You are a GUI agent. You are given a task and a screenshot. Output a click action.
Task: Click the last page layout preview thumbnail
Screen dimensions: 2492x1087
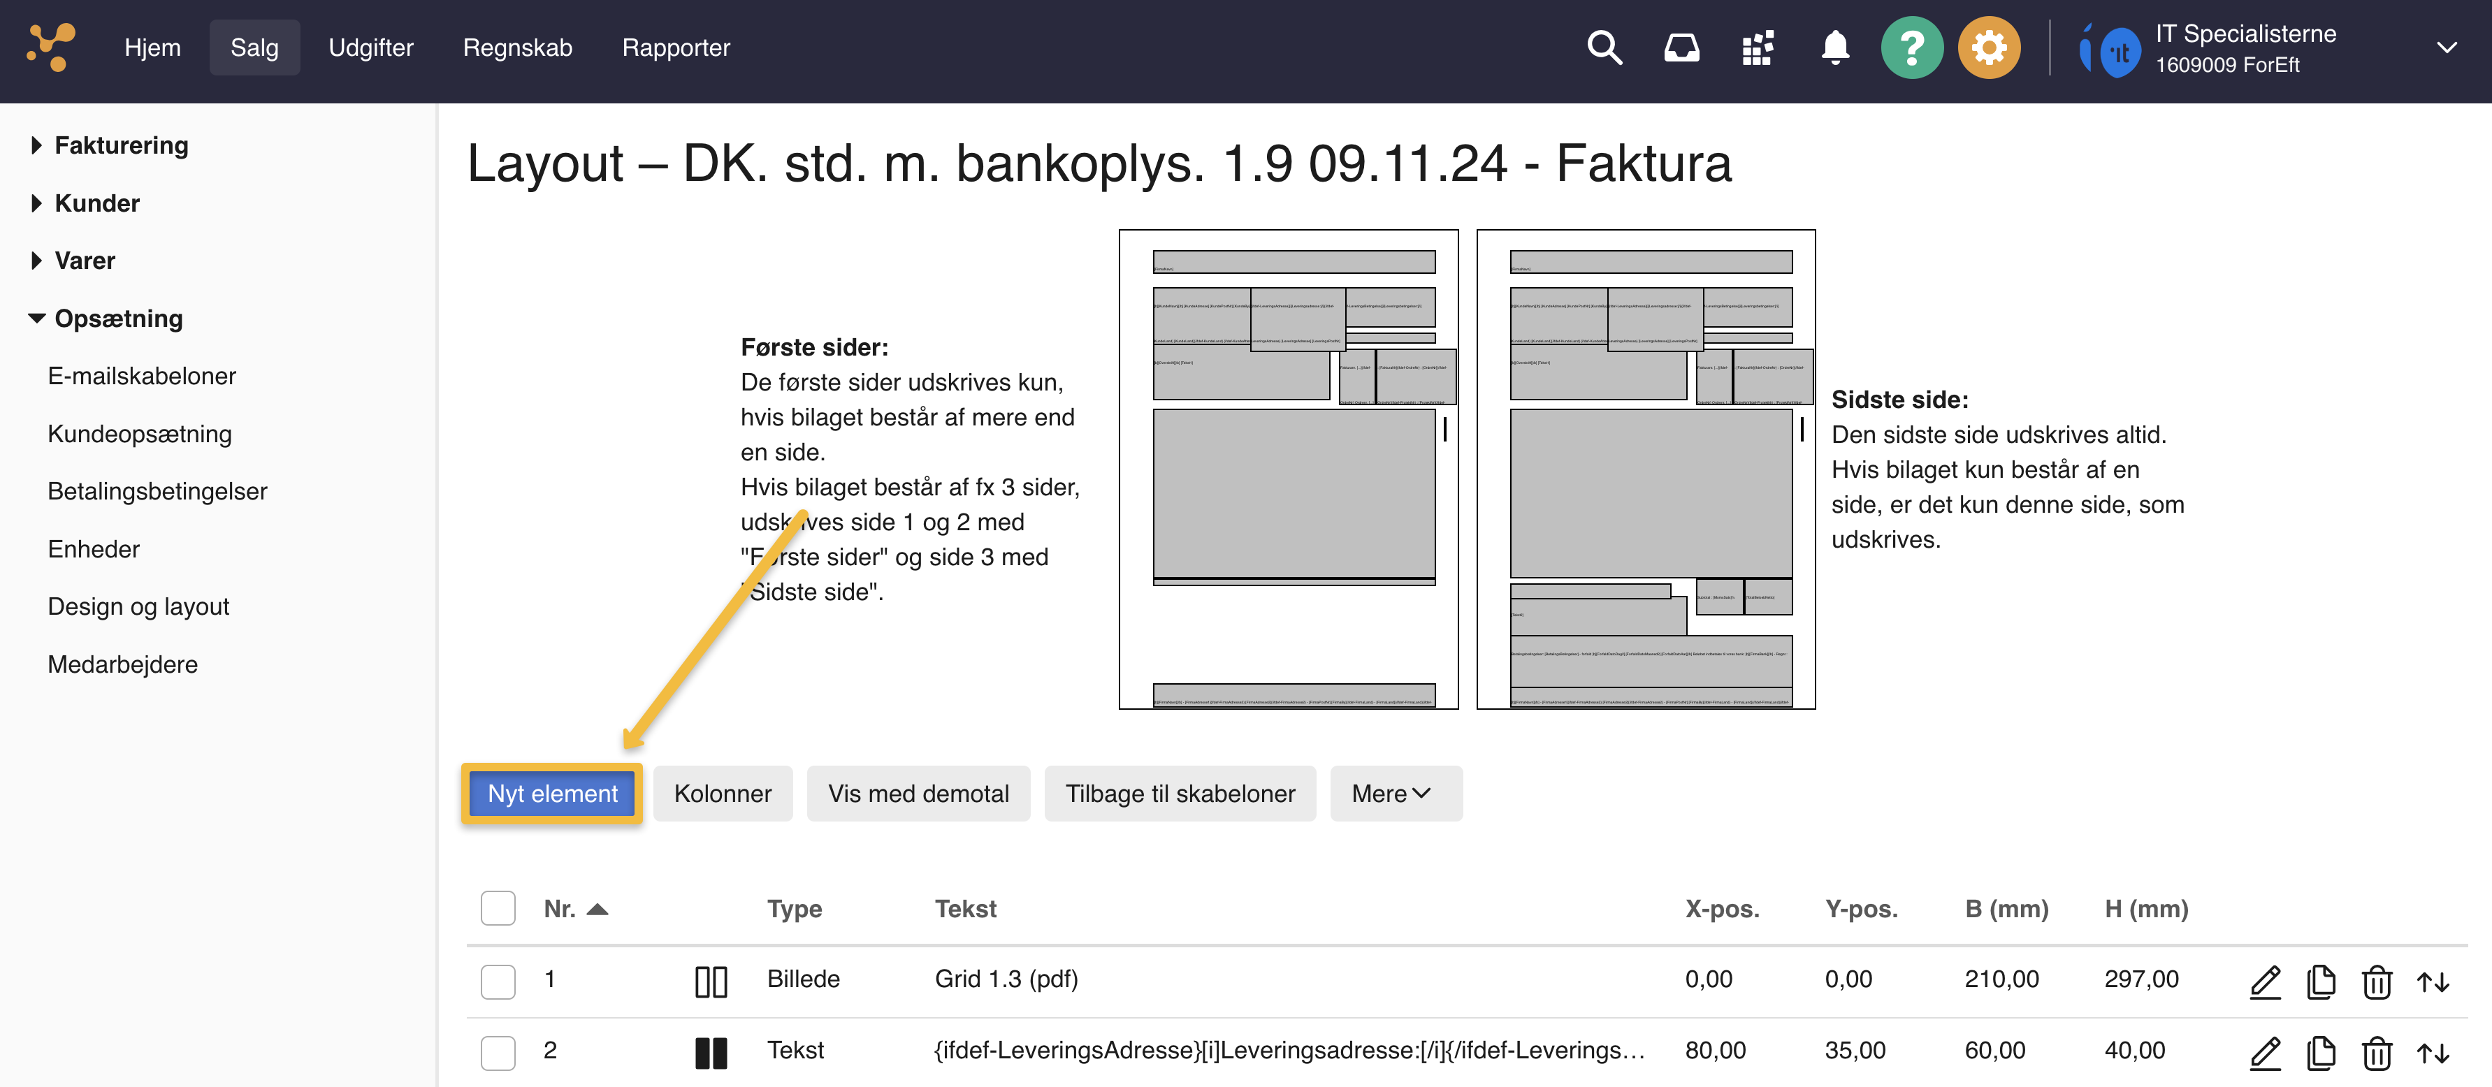(1646, 469)
